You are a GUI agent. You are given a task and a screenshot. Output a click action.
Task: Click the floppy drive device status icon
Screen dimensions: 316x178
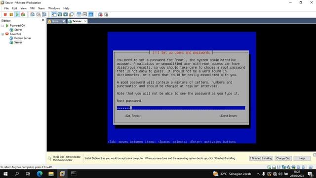(278, 167)
